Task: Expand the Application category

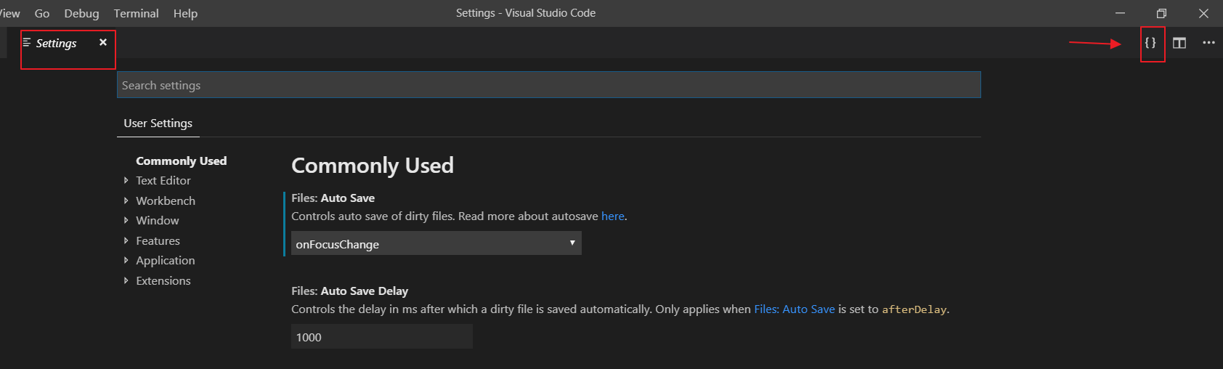Action: (x=126, y=260)
